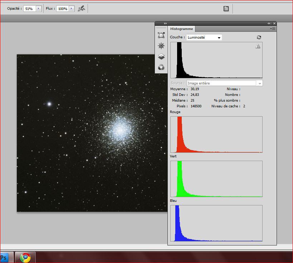The height and width of the screenshot is (263, 293).
Task: Refresh the histogram with the circular arrows icon
Action: (259, 37)
